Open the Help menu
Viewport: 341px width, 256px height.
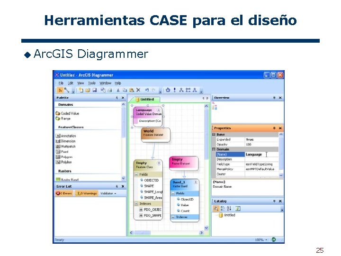[x=117, y=83]
